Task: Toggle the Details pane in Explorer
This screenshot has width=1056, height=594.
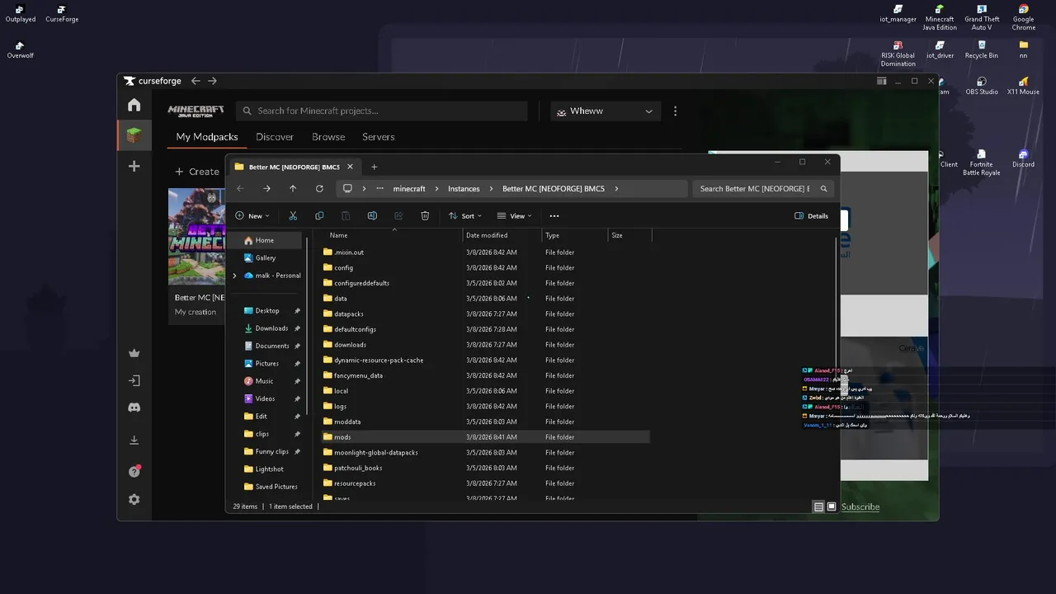Action: [811, 215]
